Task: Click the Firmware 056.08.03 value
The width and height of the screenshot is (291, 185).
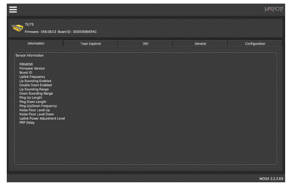Action: point(48,32)
